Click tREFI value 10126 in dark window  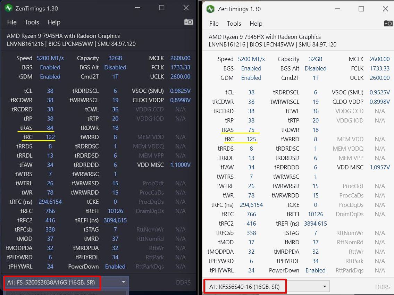115,211
